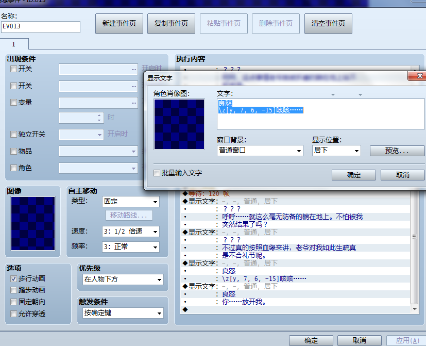Click in the 文字 text area
Image resolution: width=426 pixels, height=346 pixels.
[x=320, y=114]
